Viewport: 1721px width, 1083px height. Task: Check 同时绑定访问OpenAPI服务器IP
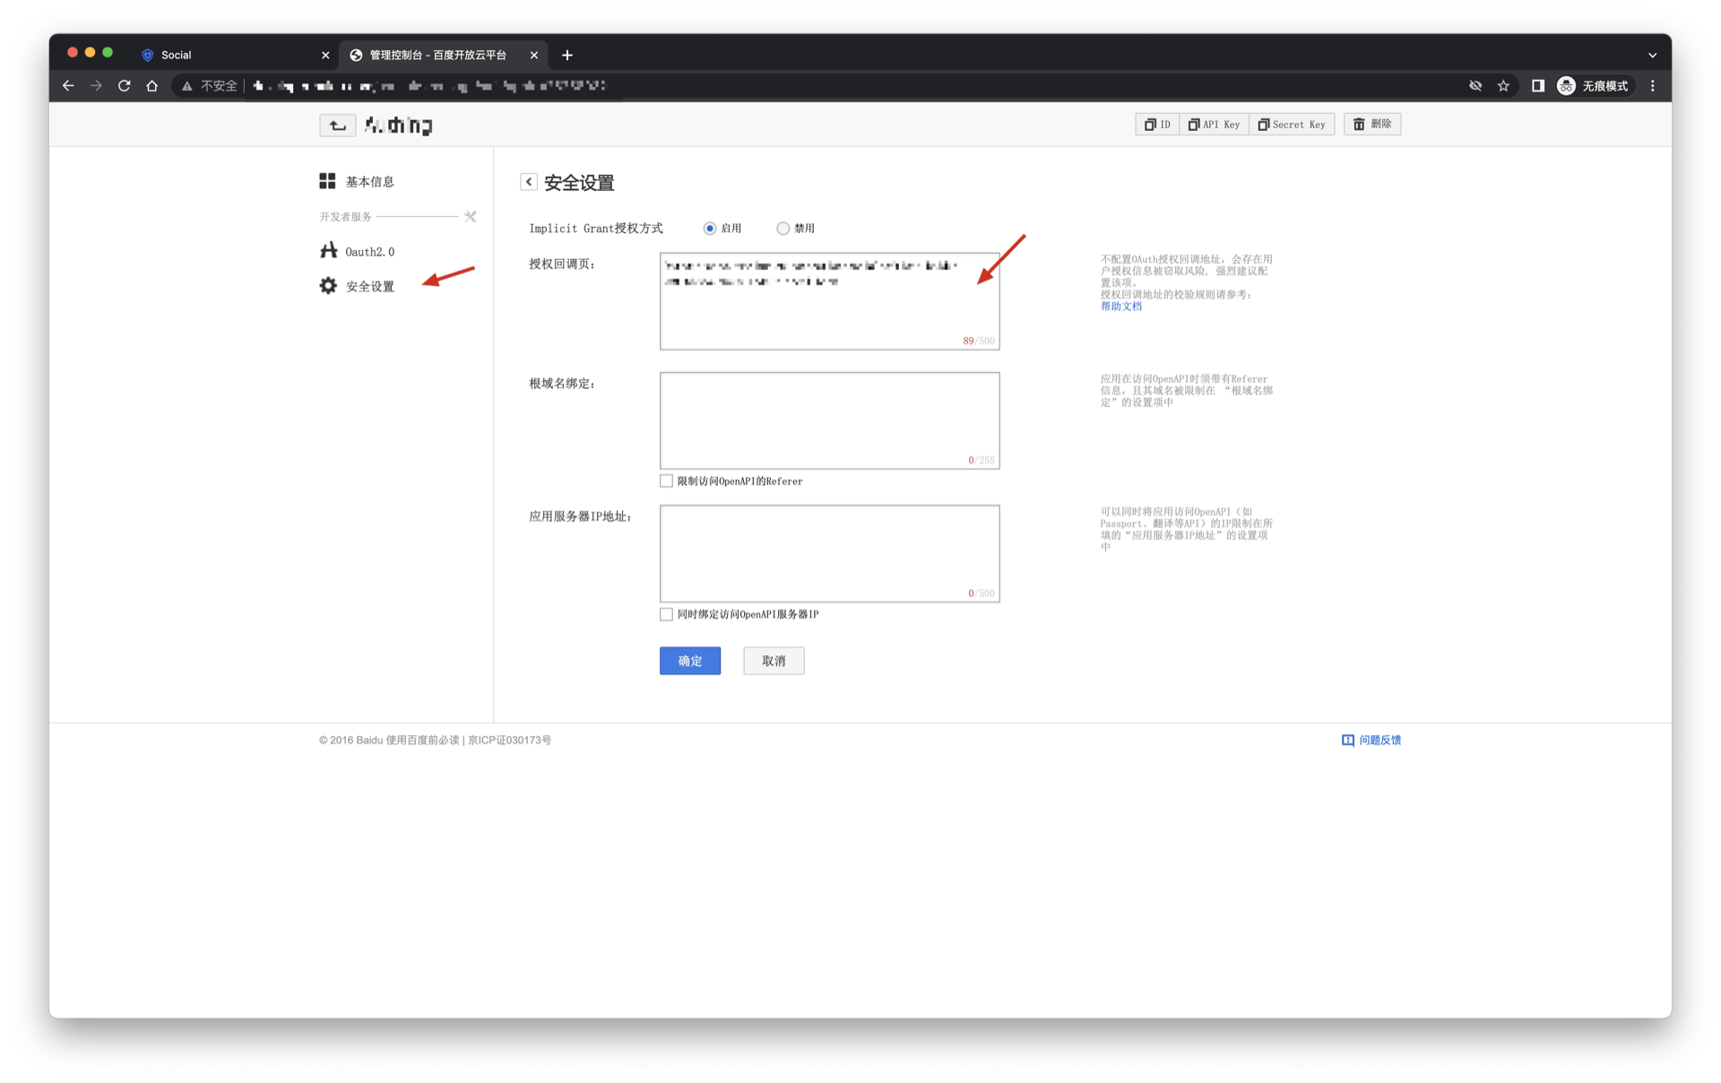666,614
